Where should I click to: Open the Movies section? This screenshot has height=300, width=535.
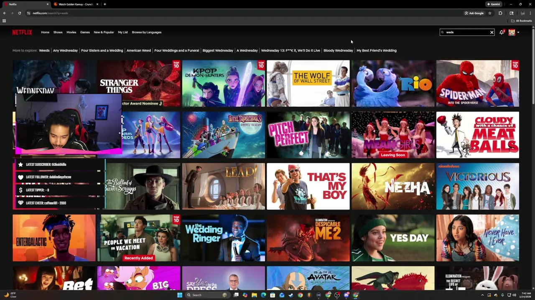pos(71,32)
